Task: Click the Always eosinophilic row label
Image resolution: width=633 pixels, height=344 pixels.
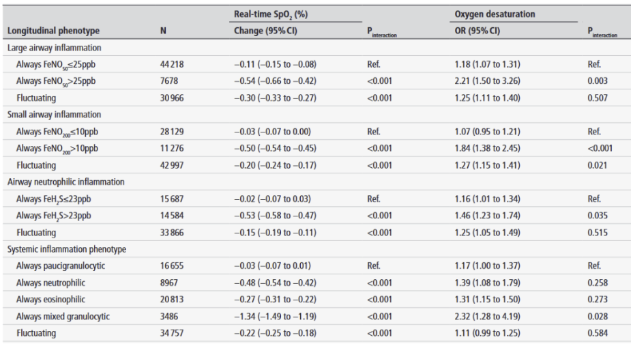Action: pyautogui.click(x=55, y=298)
